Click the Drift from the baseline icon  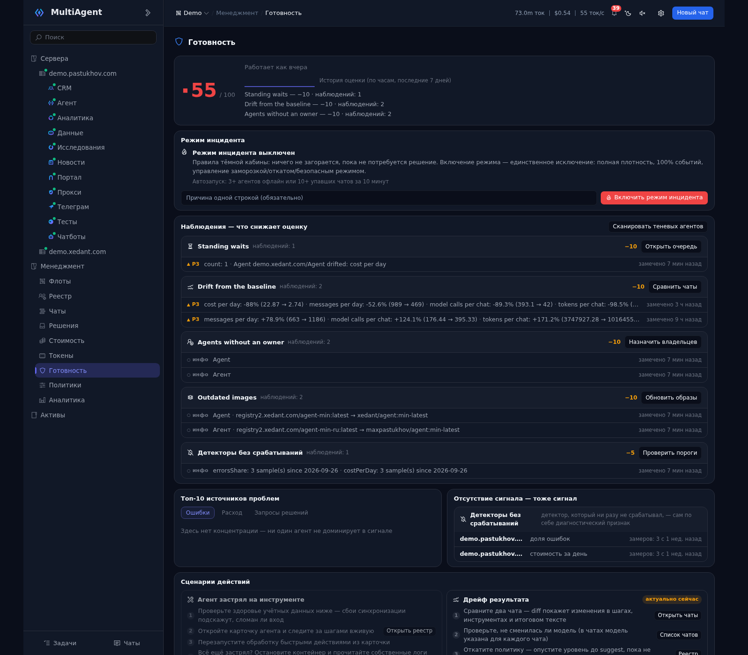(190, 287)
